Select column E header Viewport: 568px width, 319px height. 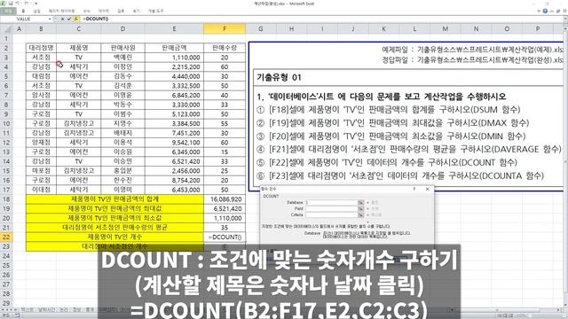(174, 29)
